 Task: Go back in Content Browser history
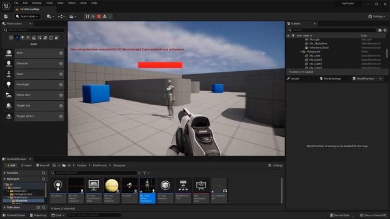54,165
